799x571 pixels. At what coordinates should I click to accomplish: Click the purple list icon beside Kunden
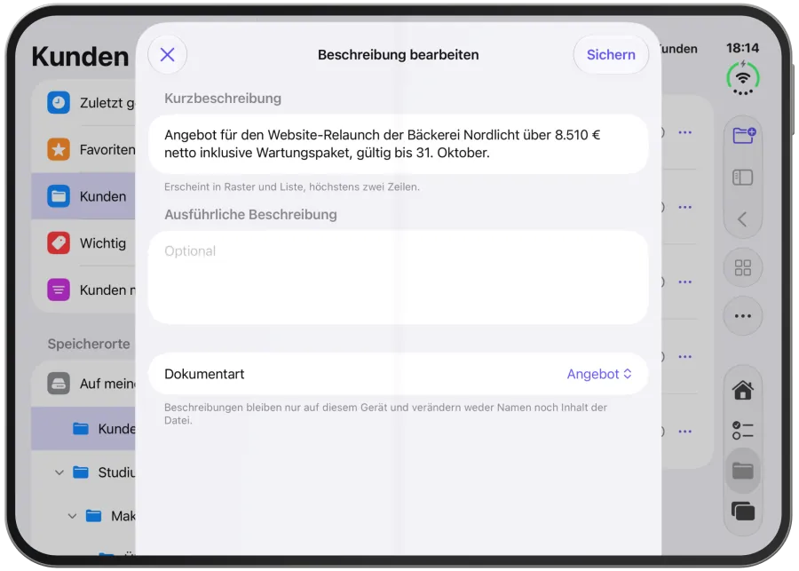tap(59, 289)
